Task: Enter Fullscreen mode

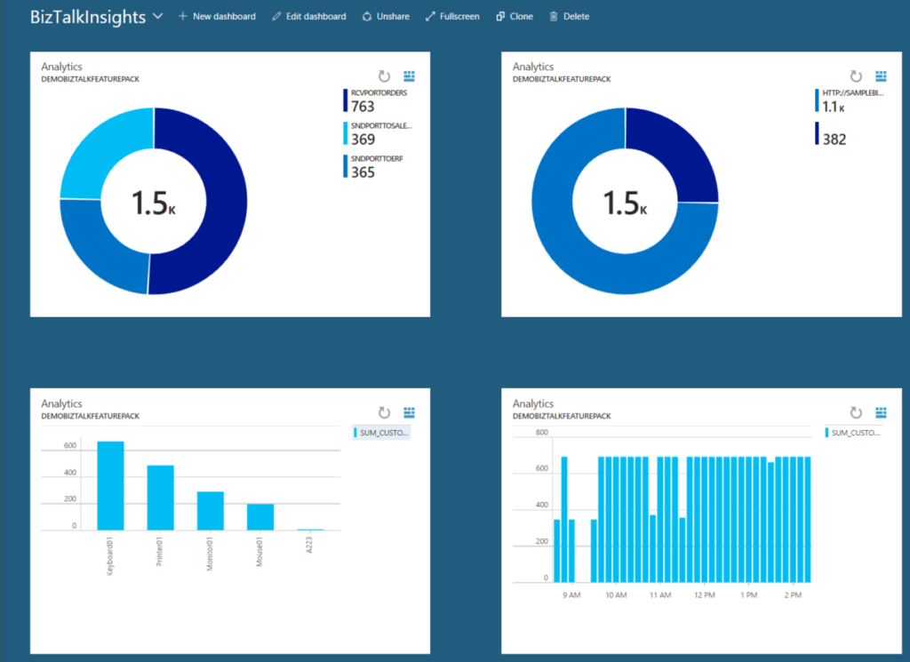Action: click(x=452, y=16)
